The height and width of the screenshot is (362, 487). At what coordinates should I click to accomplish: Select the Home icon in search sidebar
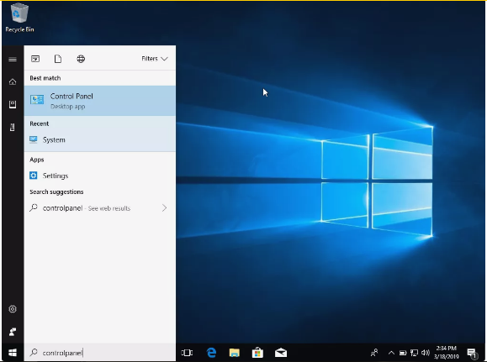click(x=13, y=82)
